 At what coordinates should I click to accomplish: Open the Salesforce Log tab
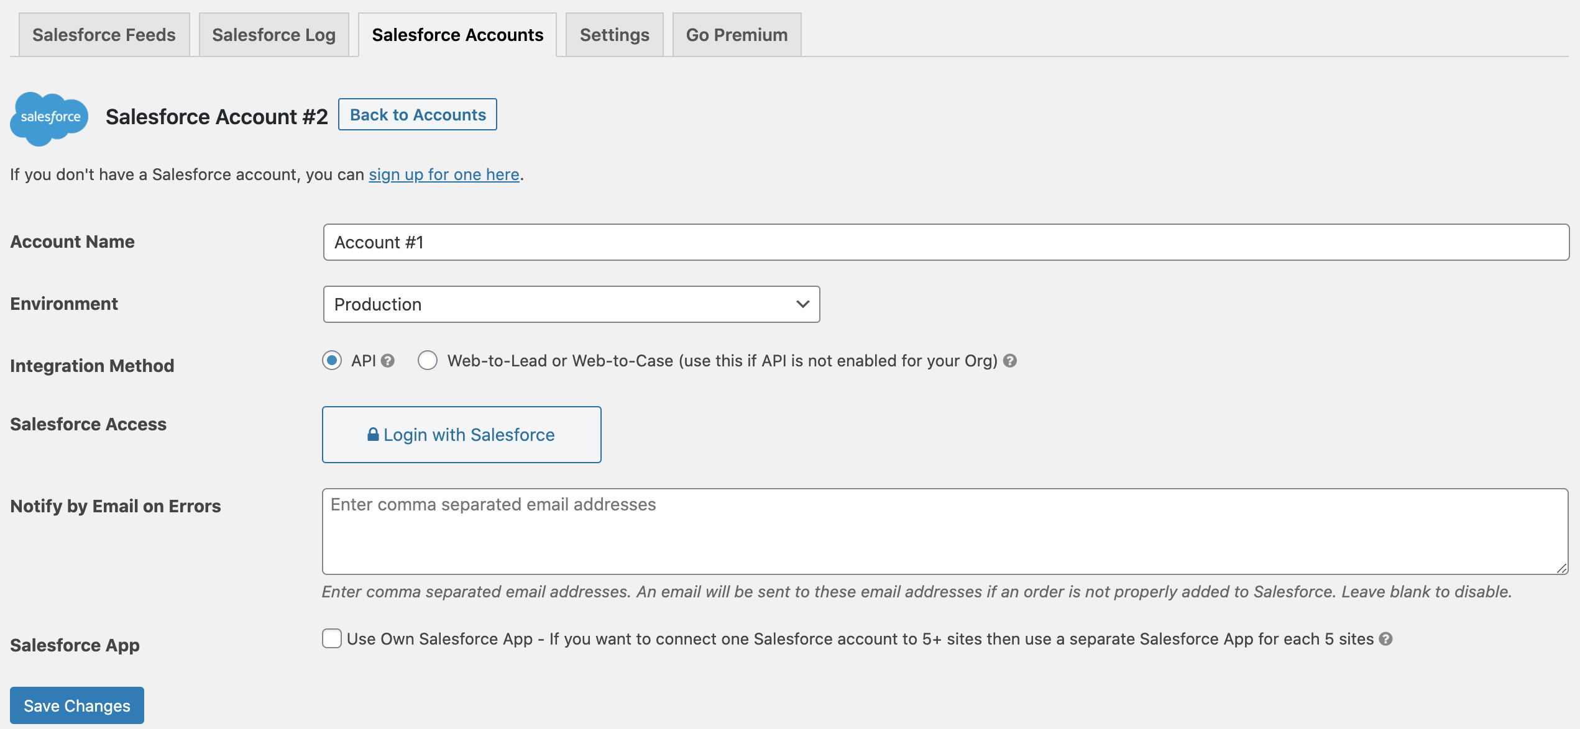(x=273, y=35)
